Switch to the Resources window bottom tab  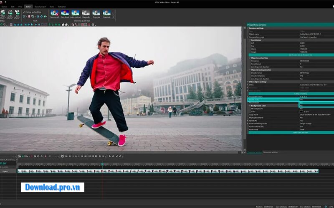(270, 152)
